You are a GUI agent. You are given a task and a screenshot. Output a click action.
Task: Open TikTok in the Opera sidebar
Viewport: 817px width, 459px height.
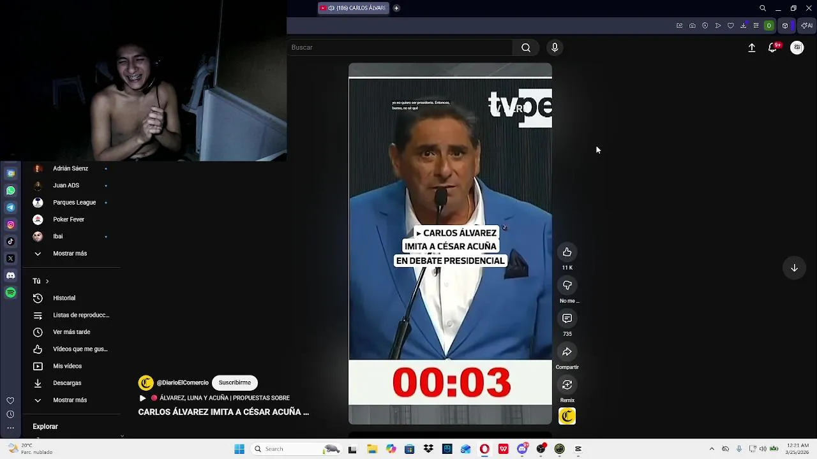pyautogui.click(x=11, y=242)
